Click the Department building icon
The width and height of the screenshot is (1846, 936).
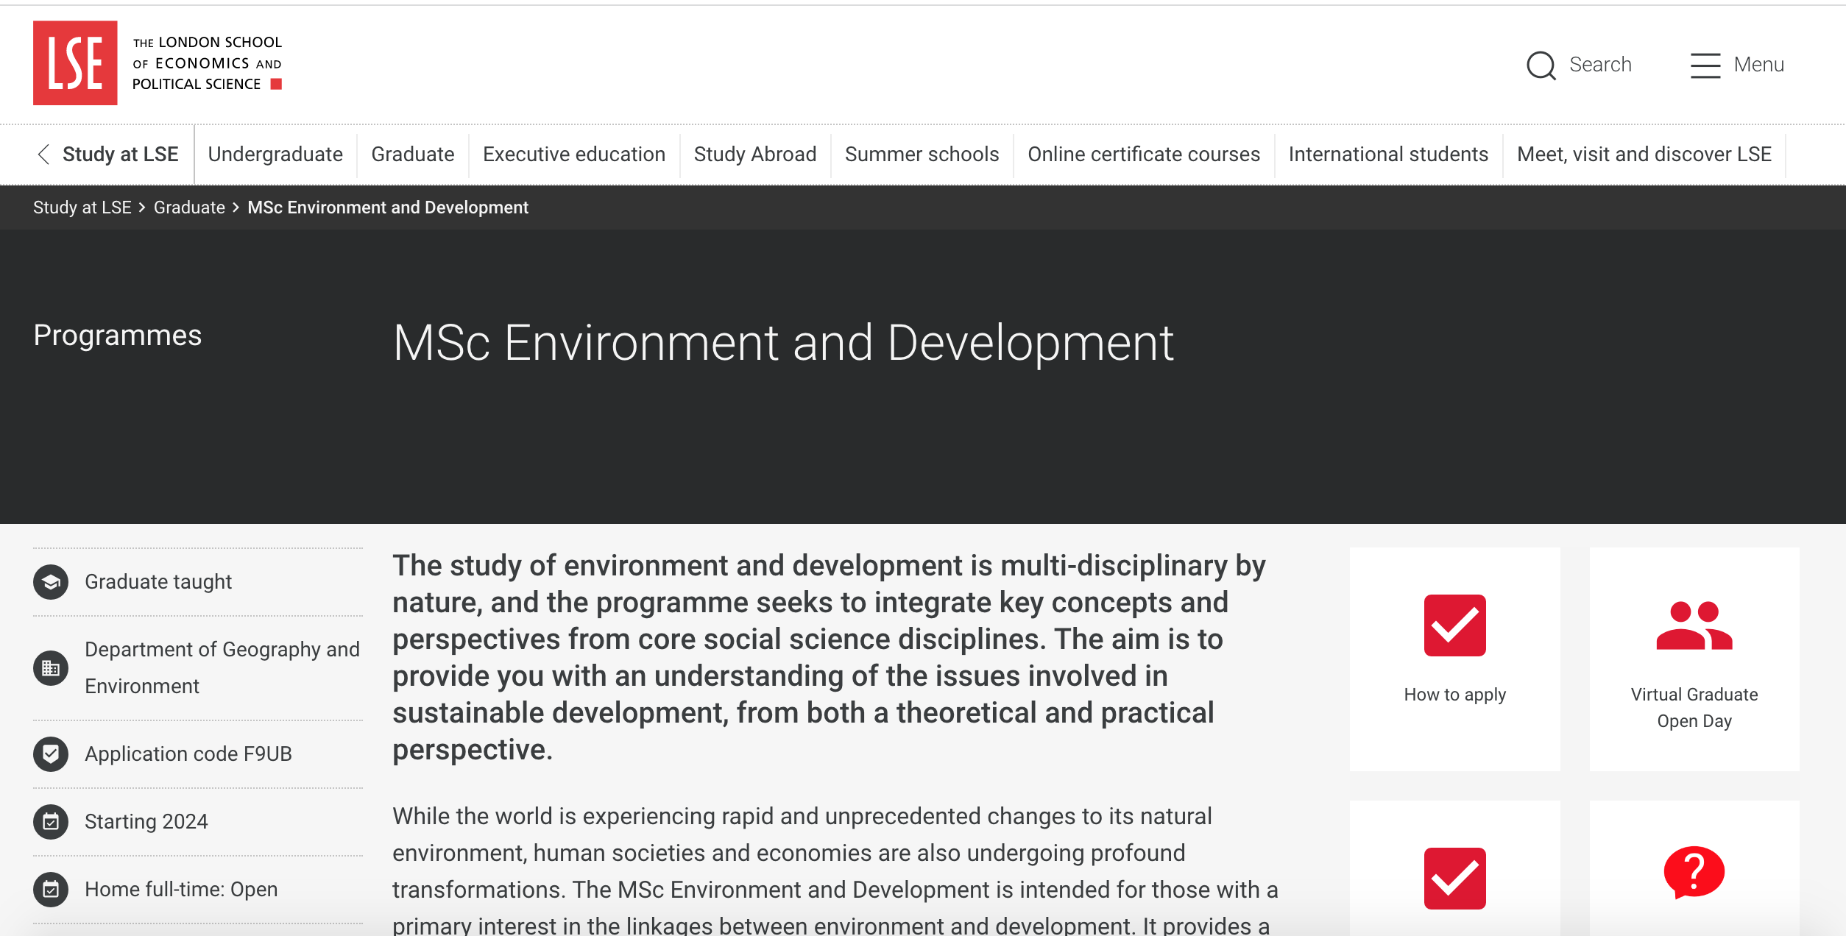51,668
